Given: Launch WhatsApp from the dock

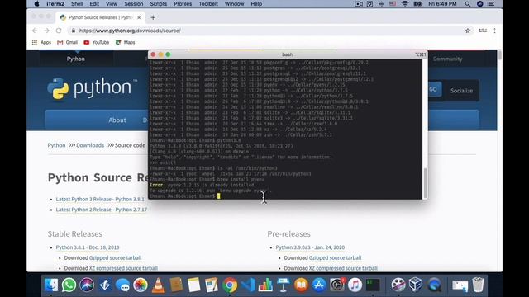Looking at the screenshot, I should (x=69, y=285).
